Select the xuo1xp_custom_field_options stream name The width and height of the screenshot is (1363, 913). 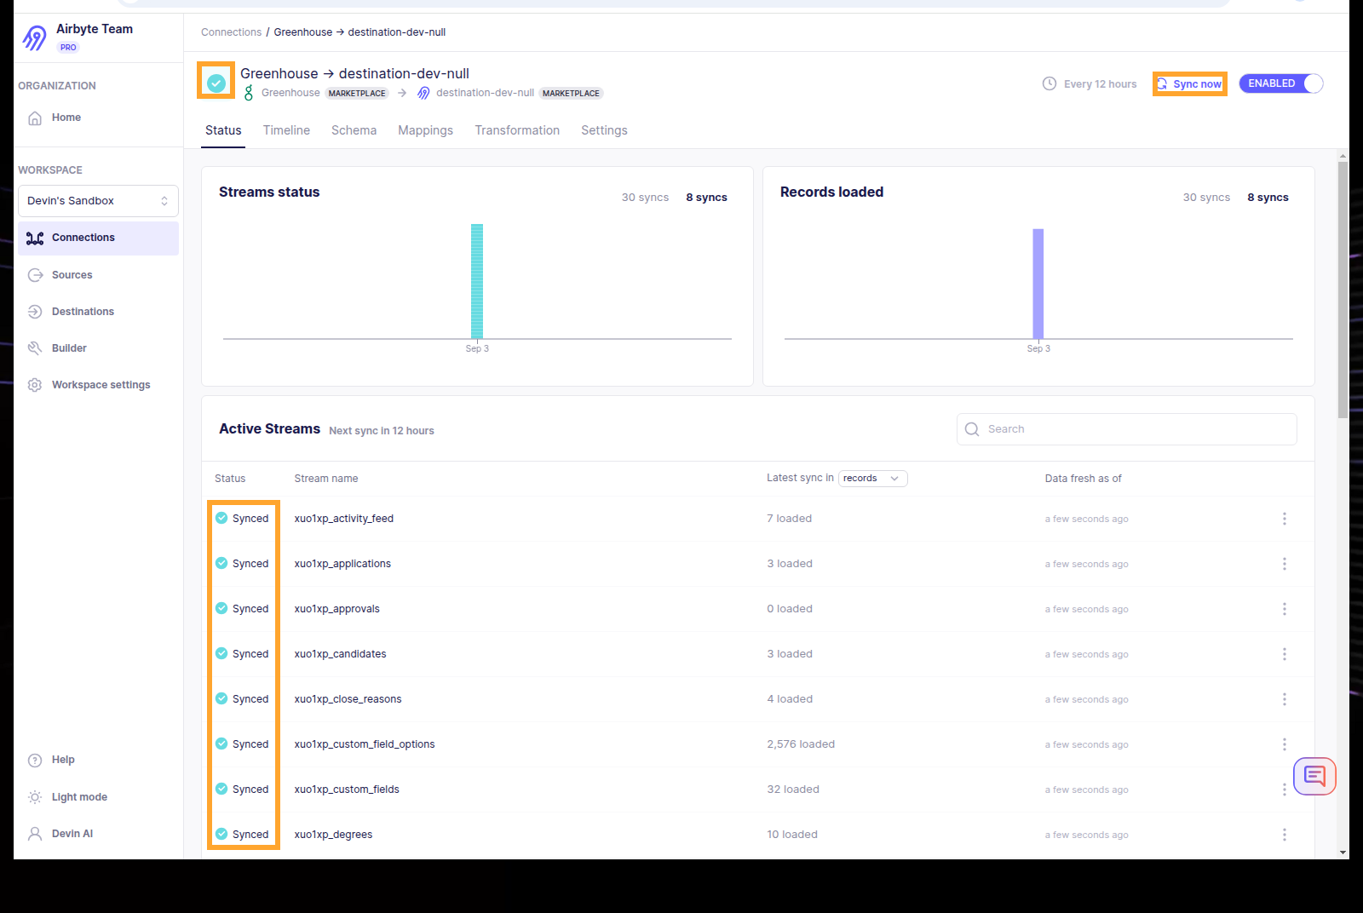pyautogui.click(x=365, y=744)
